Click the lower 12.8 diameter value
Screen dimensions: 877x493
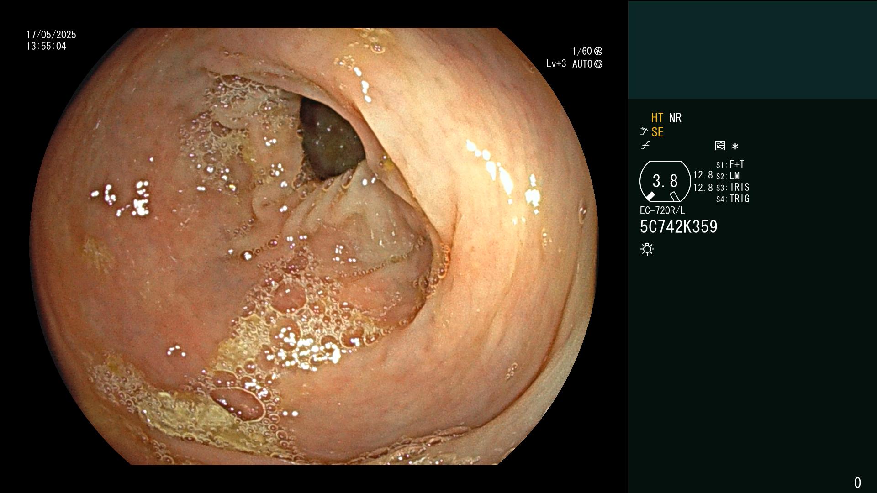pyautogui.click(x=703, y=188)
